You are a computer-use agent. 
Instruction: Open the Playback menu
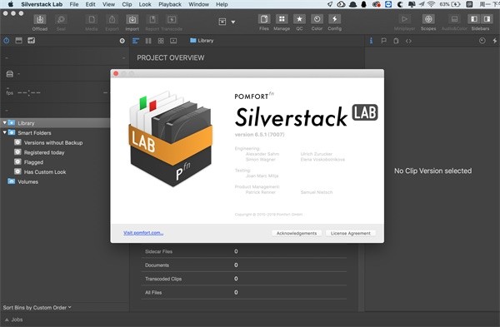tap(170, 4)
